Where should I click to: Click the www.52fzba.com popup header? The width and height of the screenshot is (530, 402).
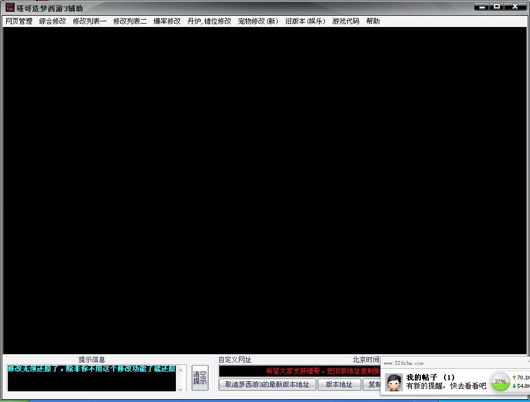(404, 363)
